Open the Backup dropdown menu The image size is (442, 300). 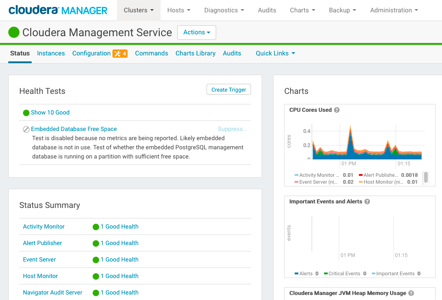coord(342,10)
